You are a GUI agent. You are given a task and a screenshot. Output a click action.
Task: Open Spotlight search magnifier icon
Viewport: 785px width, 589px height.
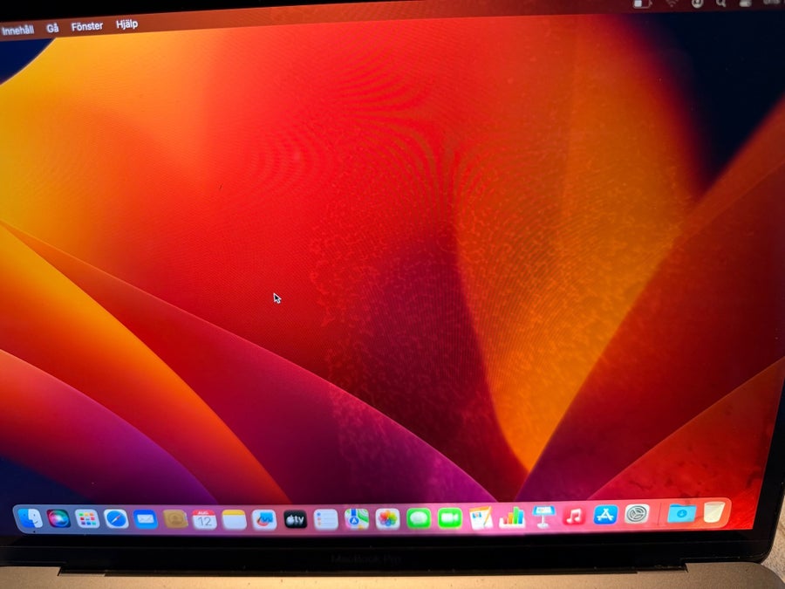pyautogui.click(x=721, y=3)
